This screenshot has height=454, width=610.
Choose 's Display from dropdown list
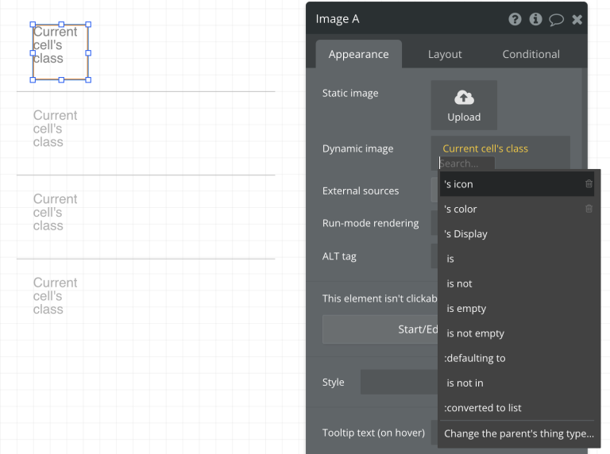(466, 234)
